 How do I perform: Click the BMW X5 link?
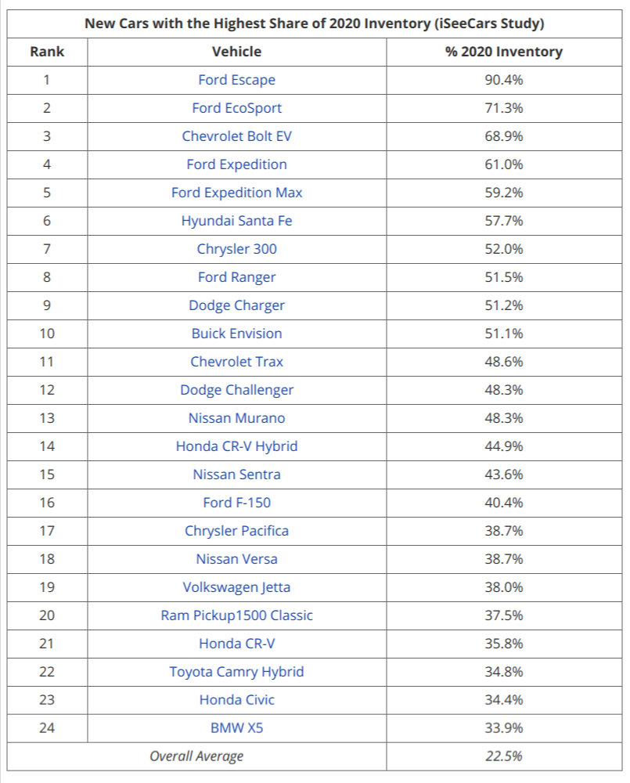(236, 728)
